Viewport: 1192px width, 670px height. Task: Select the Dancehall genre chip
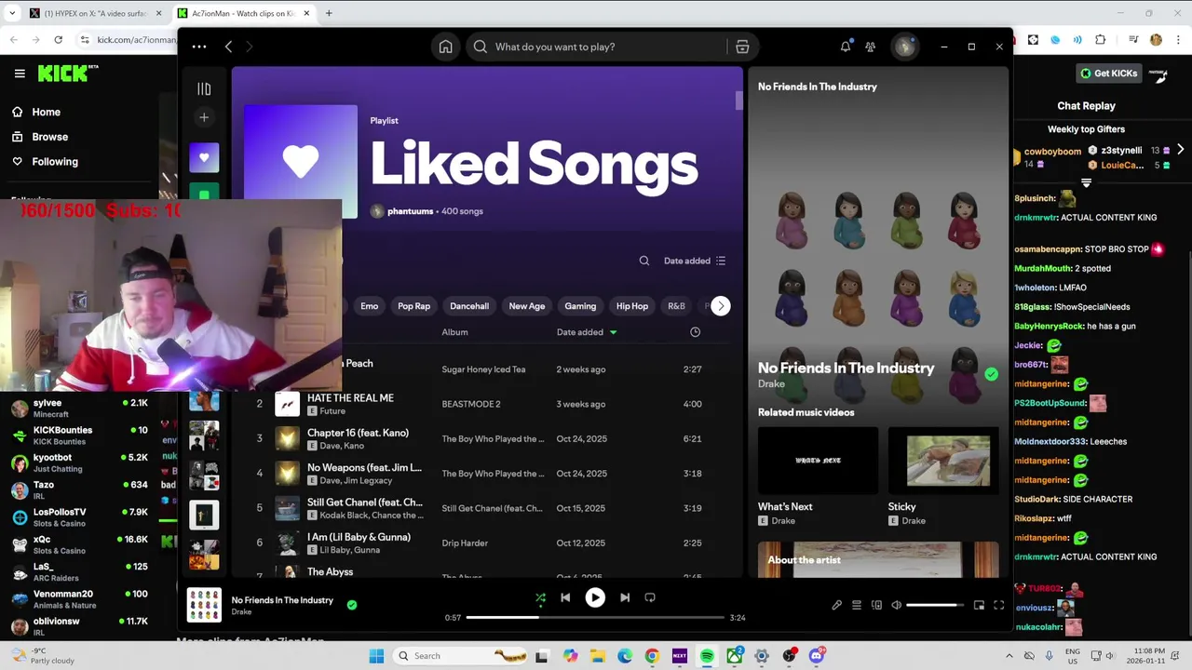click(469, 306)
